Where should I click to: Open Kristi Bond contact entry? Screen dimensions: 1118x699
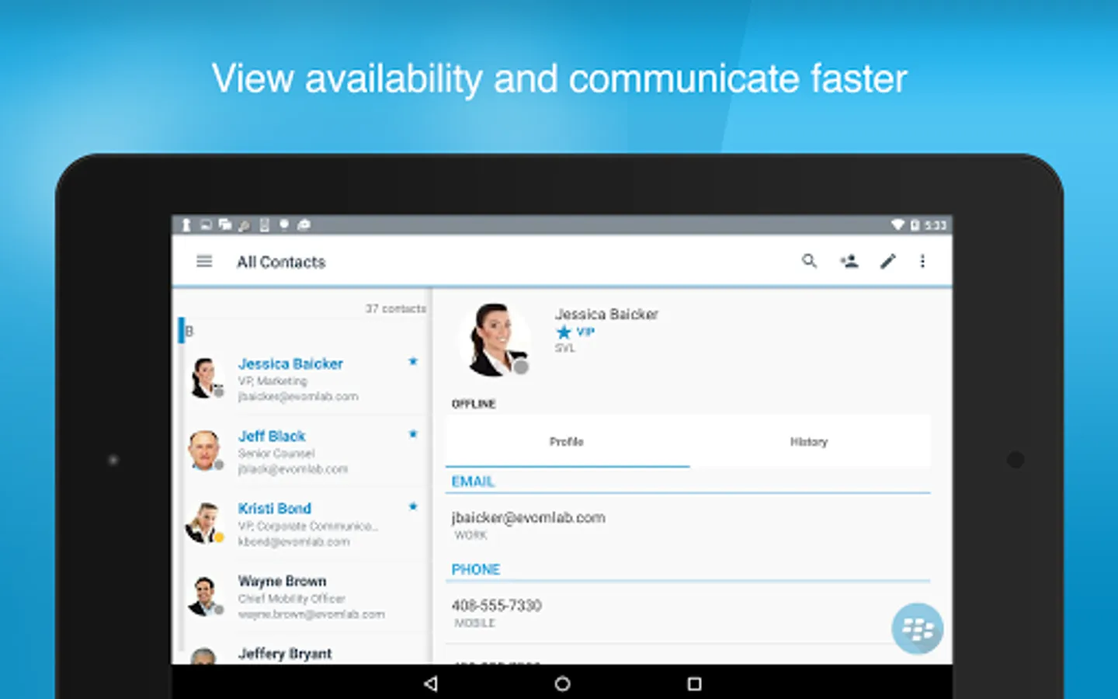pos(305,524)
